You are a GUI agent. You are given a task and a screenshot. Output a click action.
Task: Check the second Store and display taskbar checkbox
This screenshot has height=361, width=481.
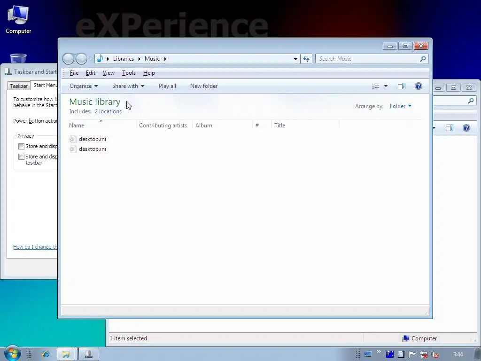[21, 157]
